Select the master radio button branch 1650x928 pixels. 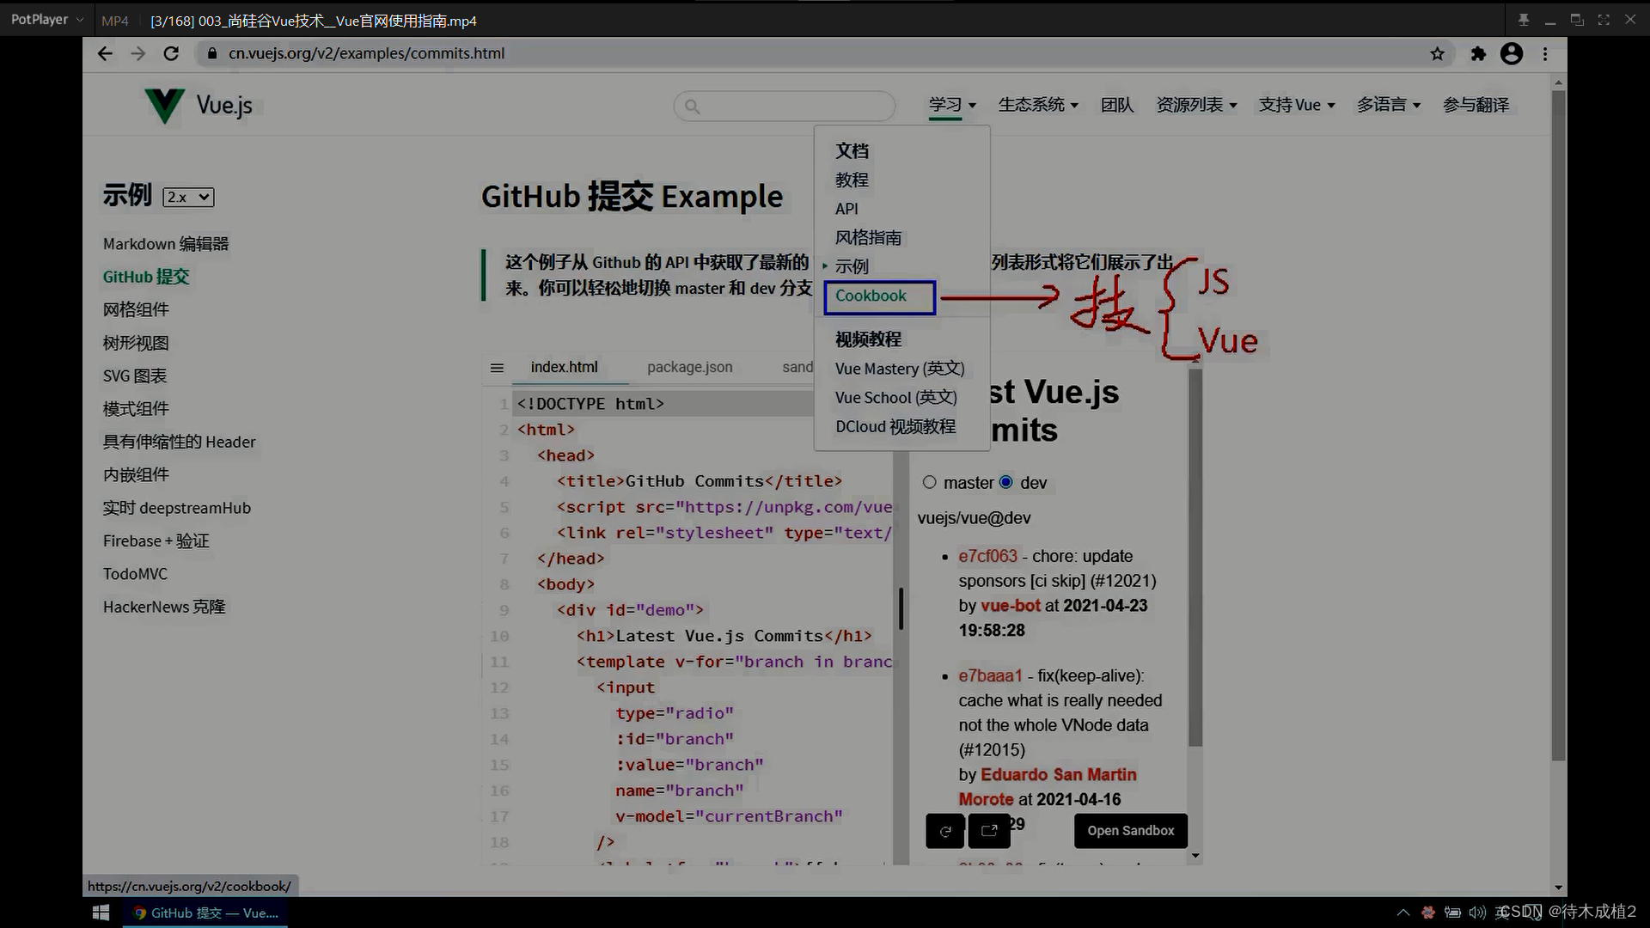pyautogui.click(x=929, y=481)
